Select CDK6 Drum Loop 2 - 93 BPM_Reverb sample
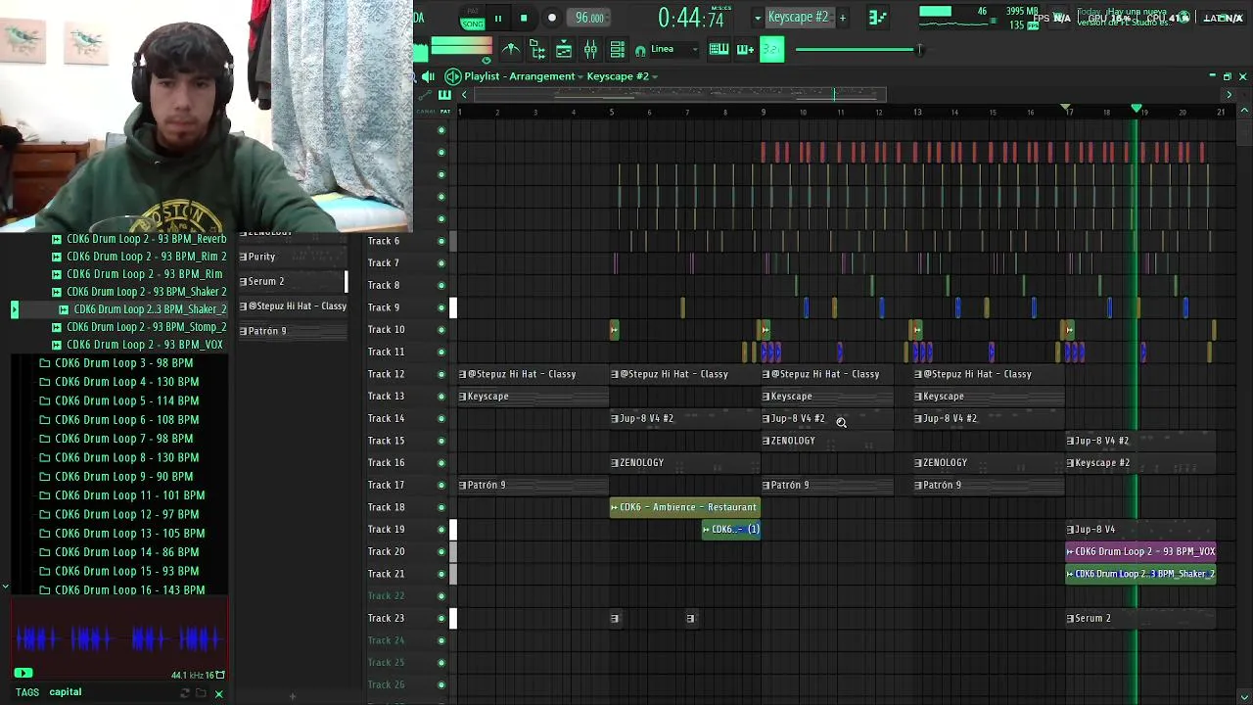 click(x=139, y=239)
